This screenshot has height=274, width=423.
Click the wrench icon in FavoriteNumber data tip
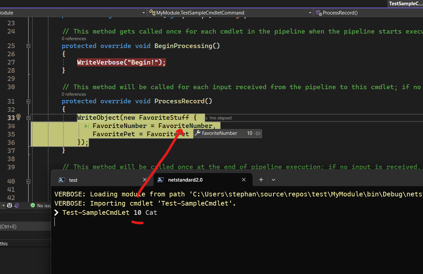197,133
